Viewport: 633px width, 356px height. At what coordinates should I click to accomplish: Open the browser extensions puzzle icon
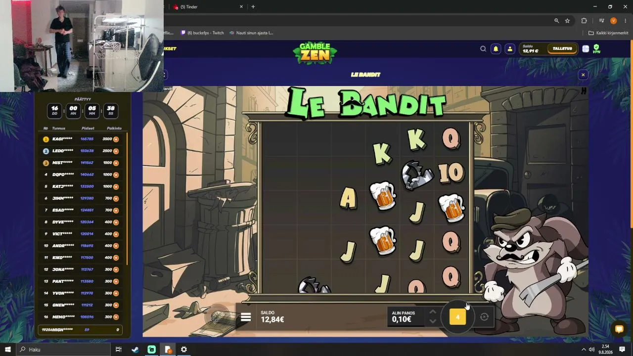[584, 21]
